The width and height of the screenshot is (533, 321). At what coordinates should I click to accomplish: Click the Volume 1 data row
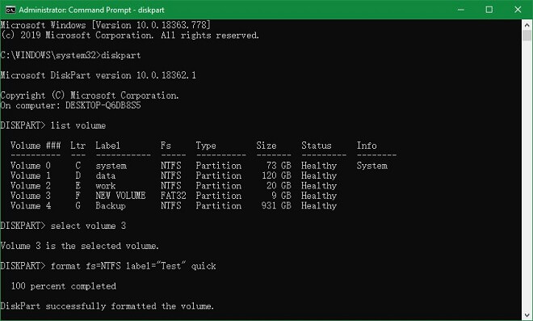click(174, 175)
